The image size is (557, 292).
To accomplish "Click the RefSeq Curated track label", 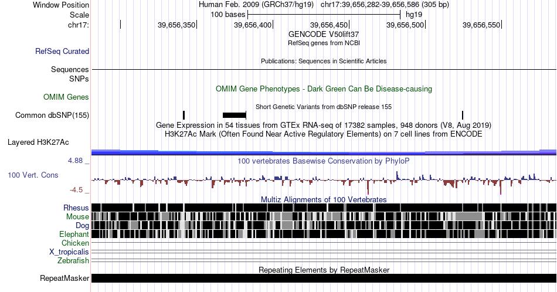I will click(62, 51).
